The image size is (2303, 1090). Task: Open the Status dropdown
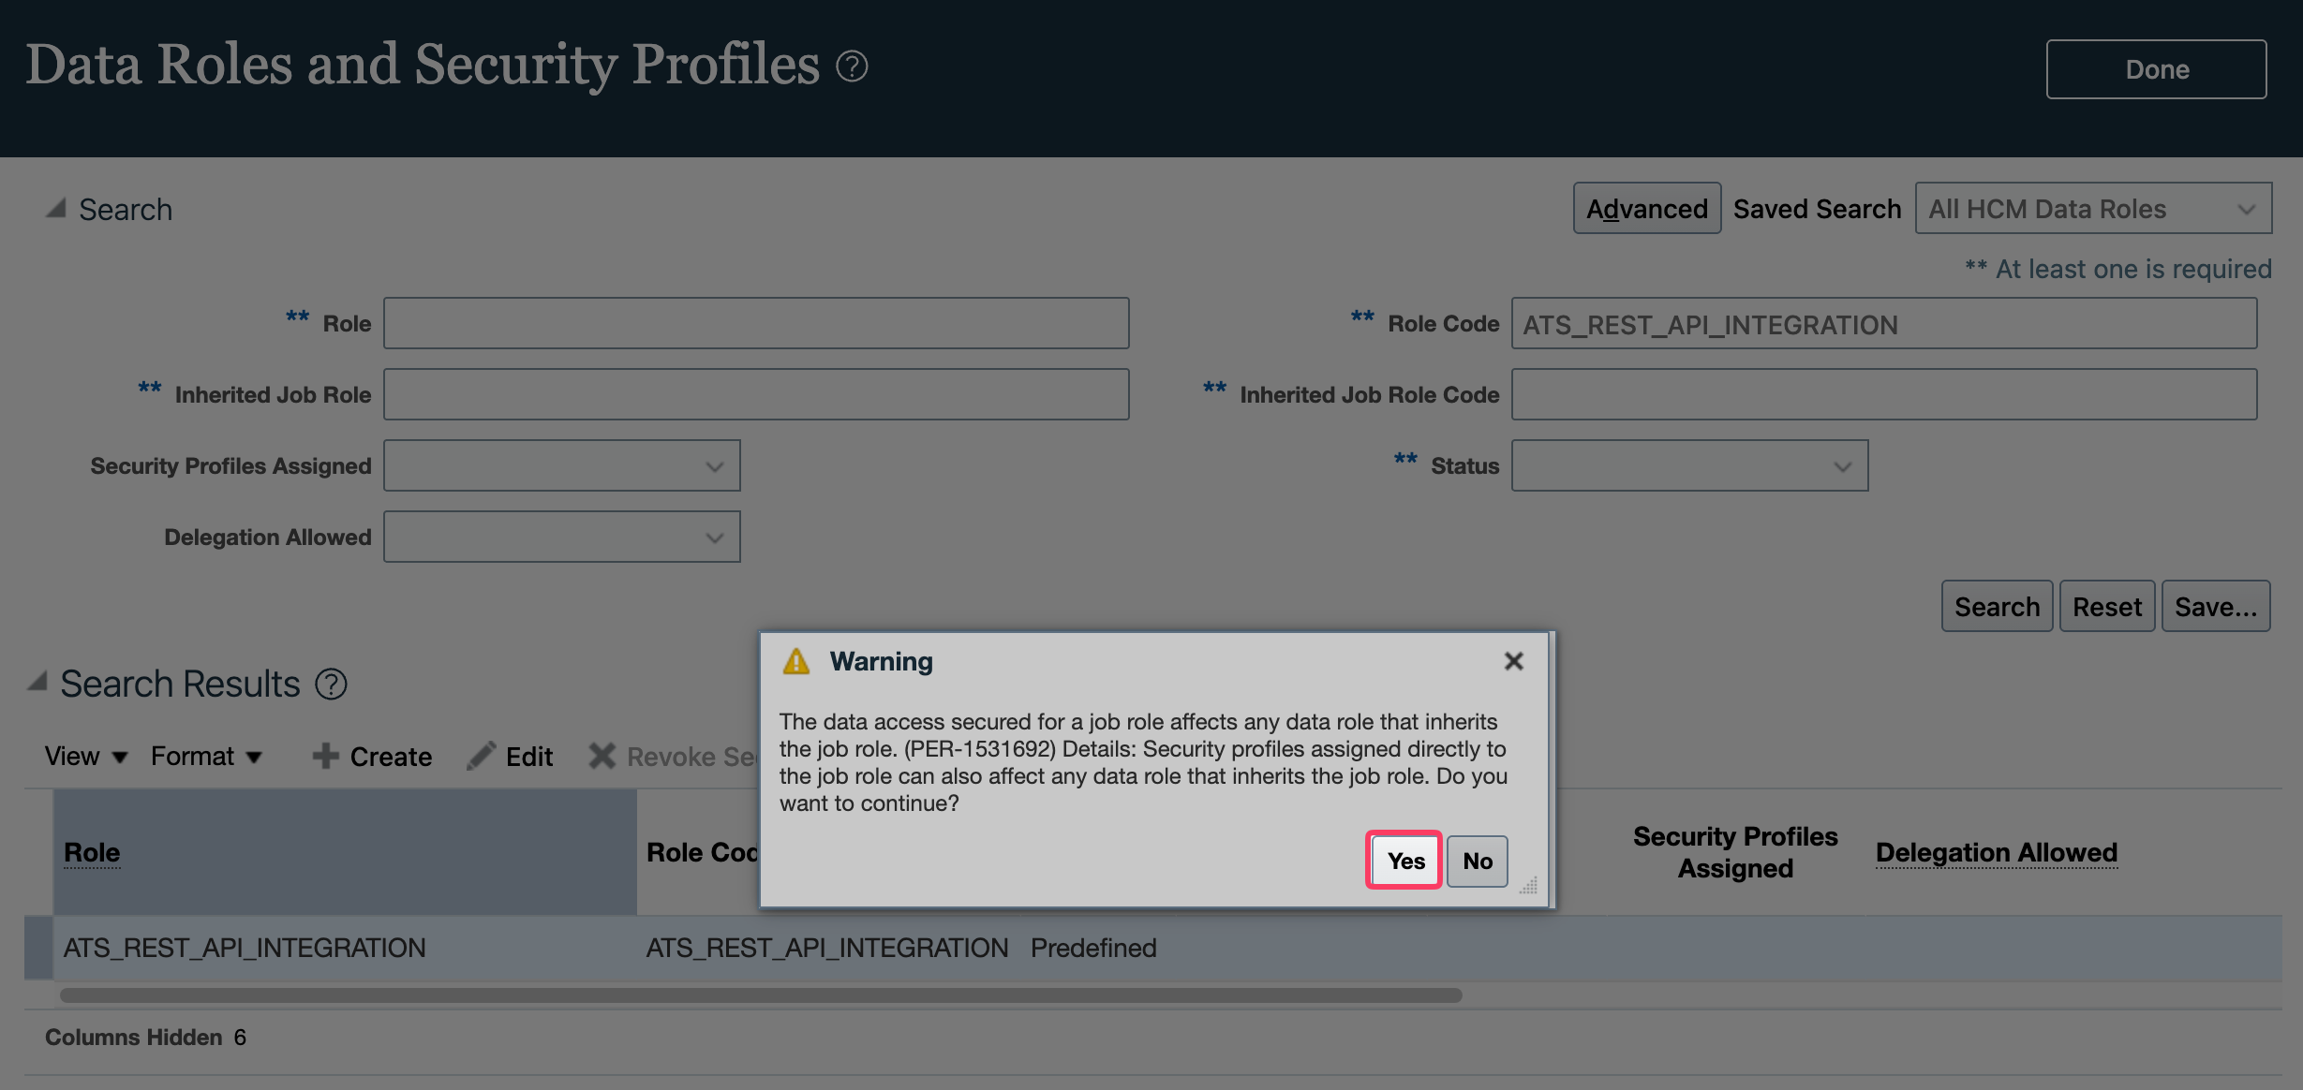pos(1690,465)
